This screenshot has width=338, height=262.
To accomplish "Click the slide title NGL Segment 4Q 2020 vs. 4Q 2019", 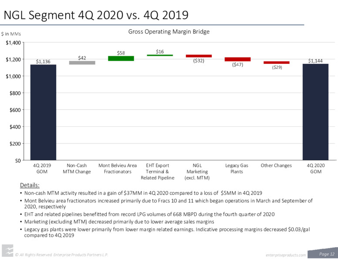I will point(96,15).
